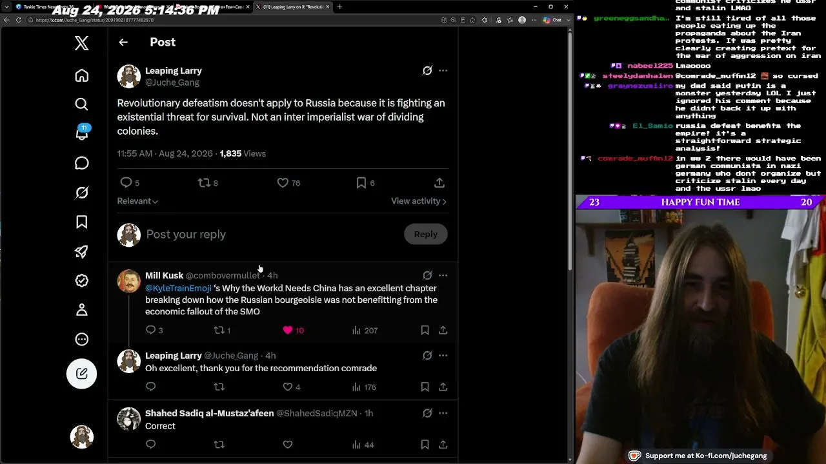
Task: Open the Explore search icon
Action: tap(81, 104)
